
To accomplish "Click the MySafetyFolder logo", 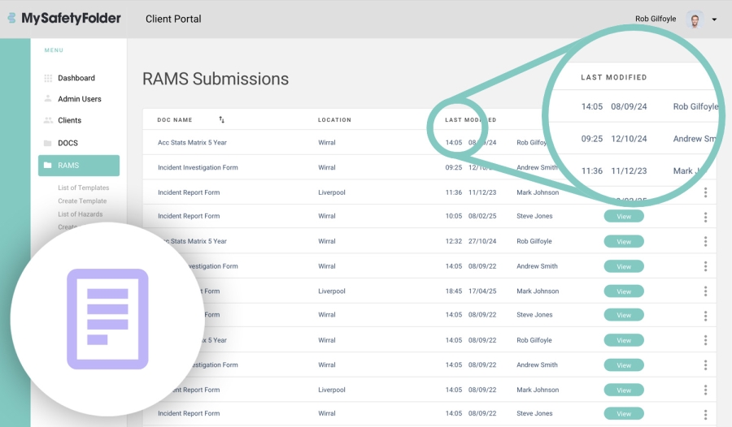I will coord(63,19).
